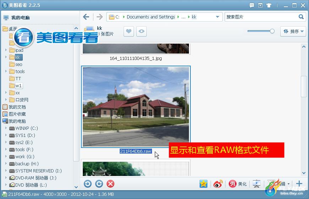
Task: Share to Weibo icon
Action: click(218, 184)
